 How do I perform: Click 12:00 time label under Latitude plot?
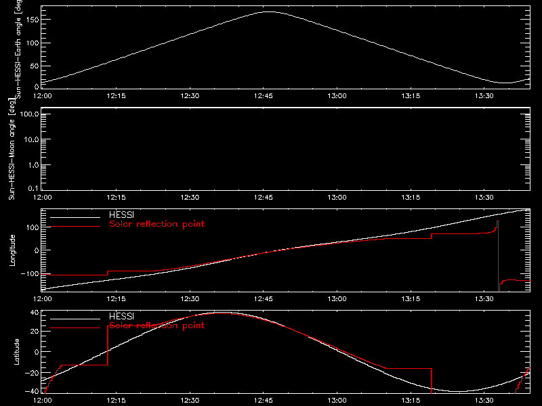tap(43, 401)
